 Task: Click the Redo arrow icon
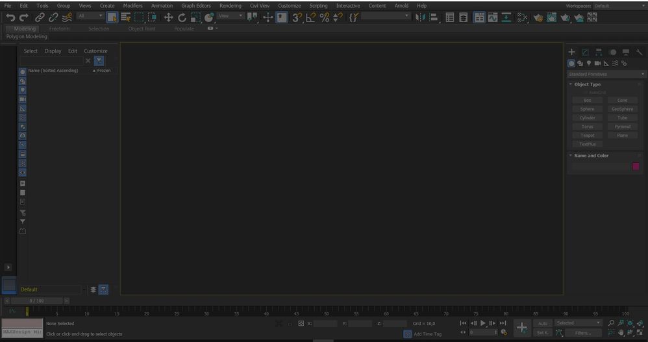pos(23,18)
